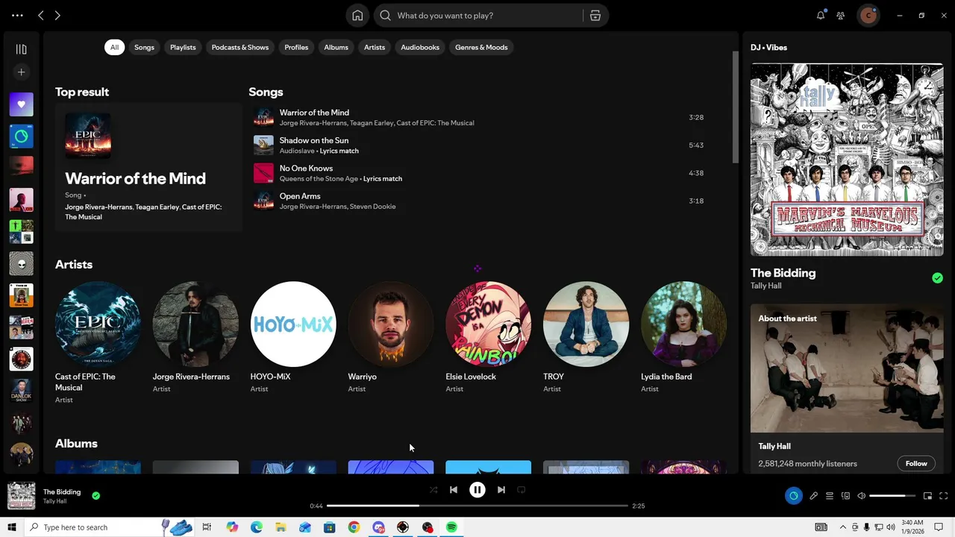Click The Bidding title in Now Playing panel

(x=783, y=273)
